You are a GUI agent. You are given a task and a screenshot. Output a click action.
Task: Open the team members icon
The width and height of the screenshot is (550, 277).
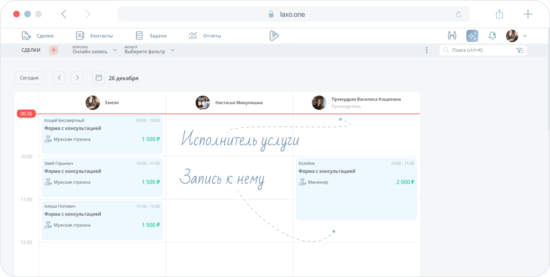click(452, 36)
